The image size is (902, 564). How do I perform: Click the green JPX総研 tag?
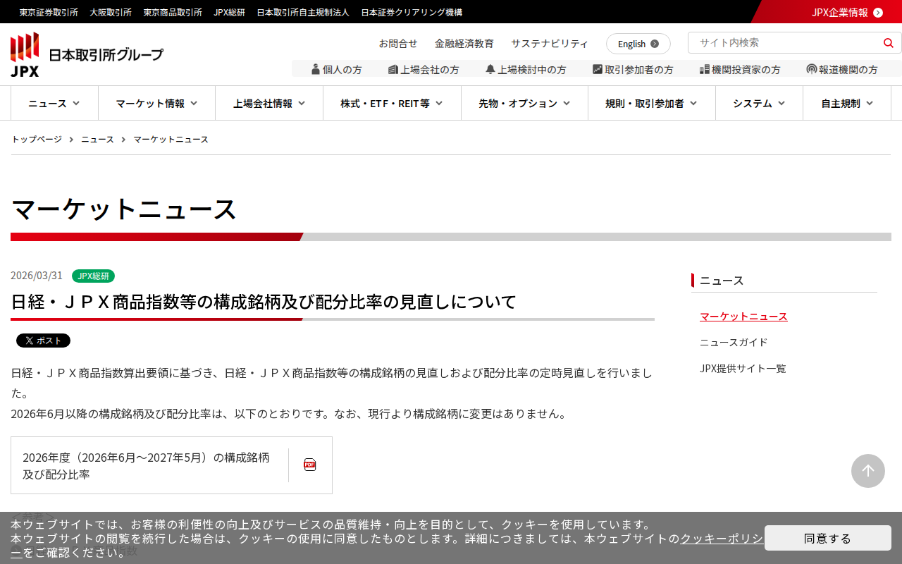[93, 276]
